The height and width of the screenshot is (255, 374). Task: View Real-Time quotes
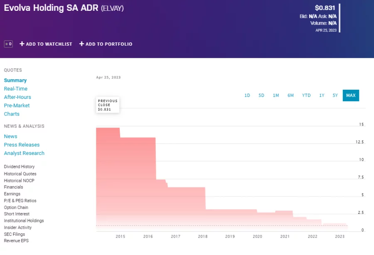(x=16, y=88)
